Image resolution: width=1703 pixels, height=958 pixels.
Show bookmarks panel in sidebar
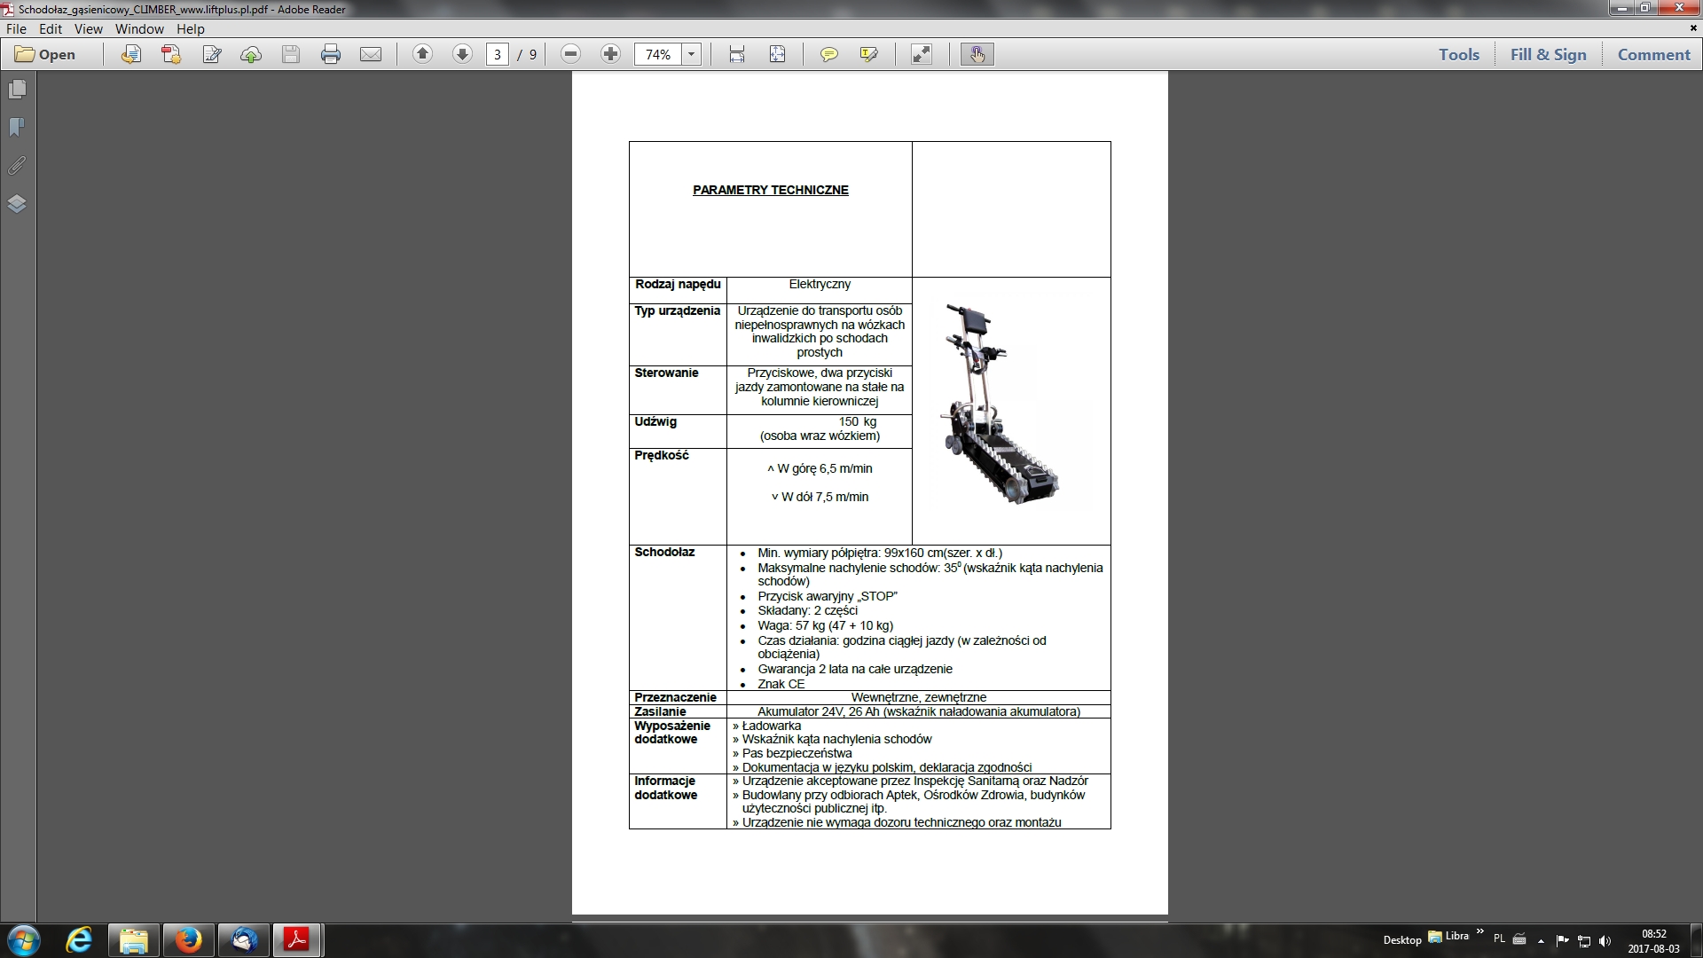coord(17,128)
